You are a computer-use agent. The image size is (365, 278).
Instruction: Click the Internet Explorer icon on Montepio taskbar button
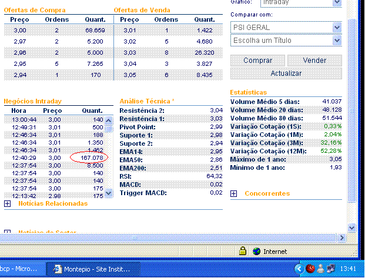tap(57, 269)
